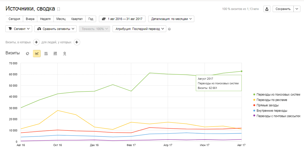The width and height of the screenshot is (304, 153).
Task: Select the line chart view icon
Action: 37,54
